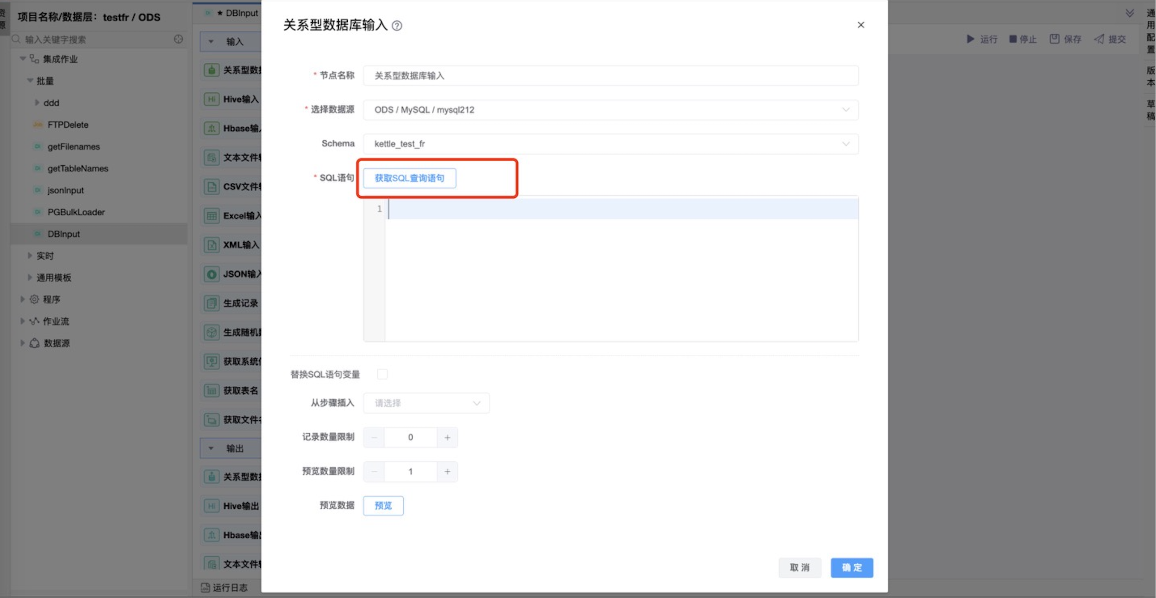Select DBInput in the project tree
This screenshot has width=1156, height=598.
point(63,234)
